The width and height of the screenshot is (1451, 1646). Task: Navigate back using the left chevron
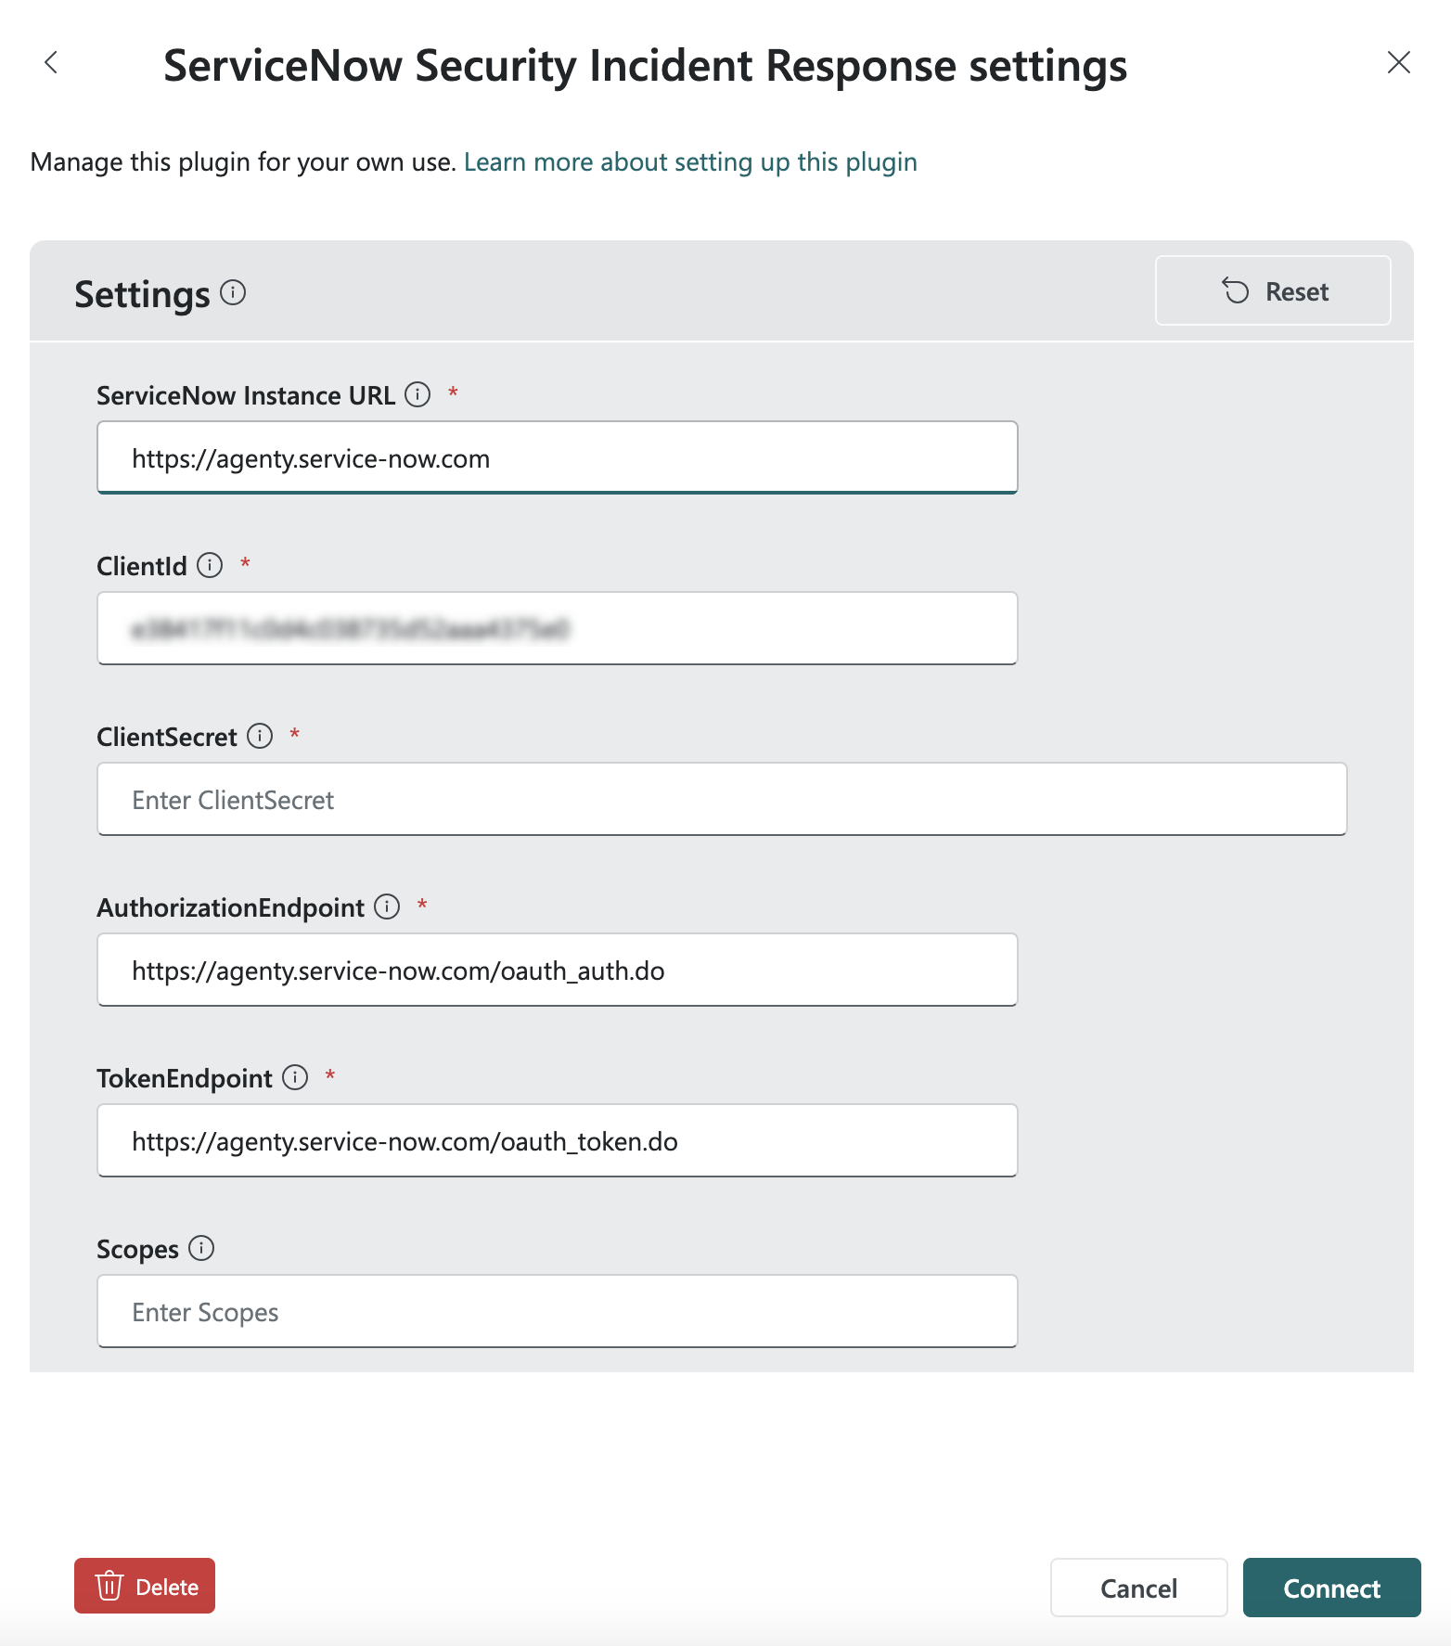(51, 63)
